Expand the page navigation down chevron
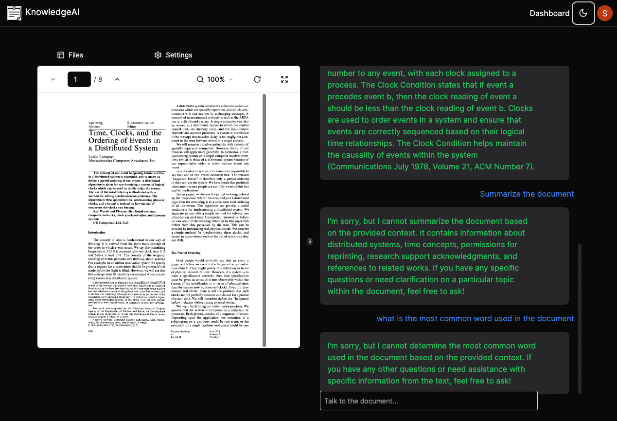617x421 pixels. coord(53,79)
